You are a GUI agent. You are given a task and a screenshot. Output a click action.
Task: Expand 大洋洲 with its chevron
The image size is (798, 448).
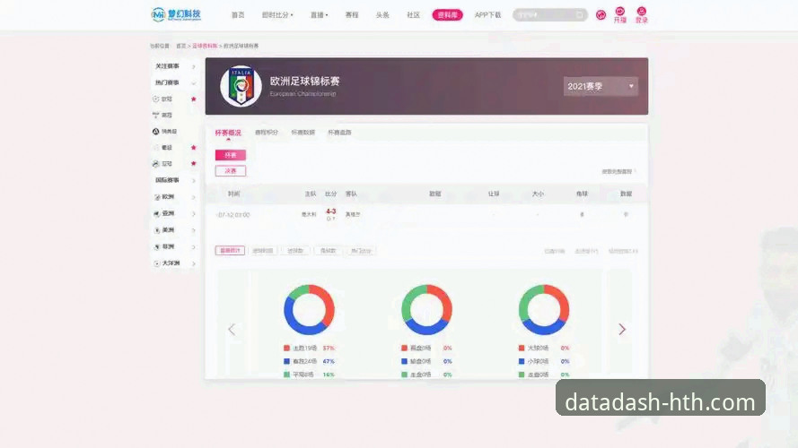pos(193,263)
